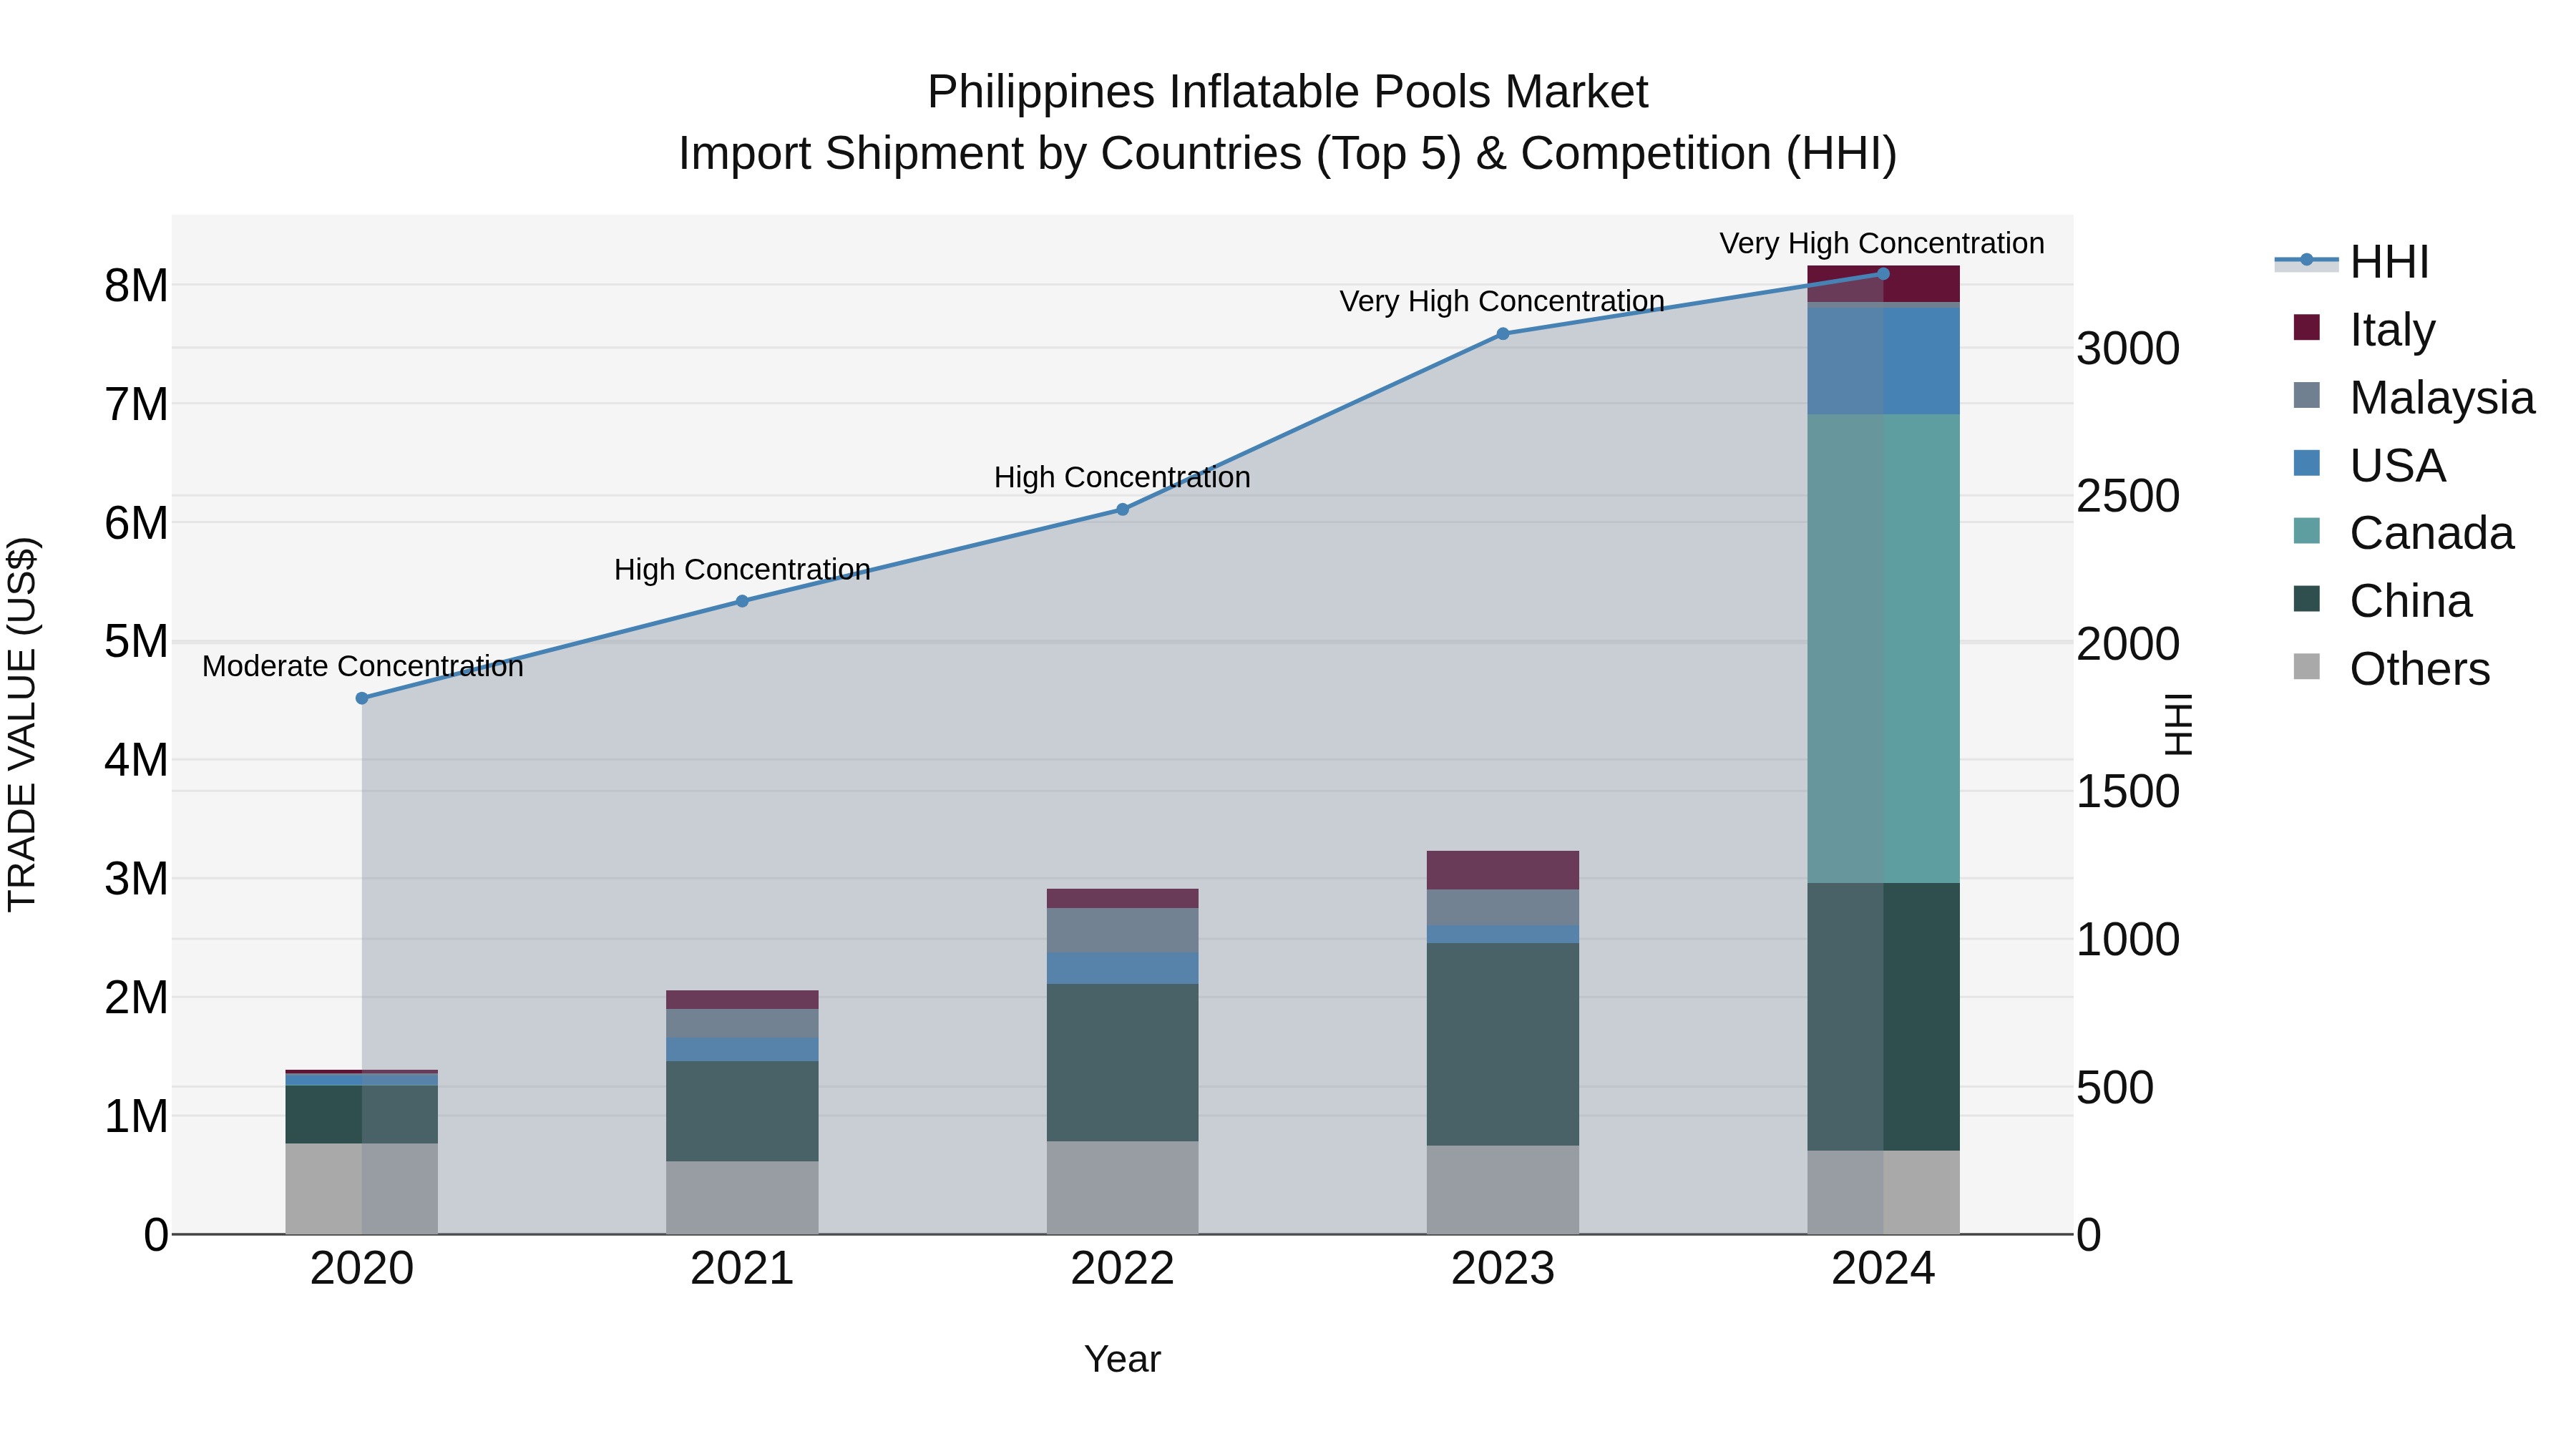Click the HHI line marker icon in legend
This screenshot has height=1449, width=2576.
tap(2306, 260)
